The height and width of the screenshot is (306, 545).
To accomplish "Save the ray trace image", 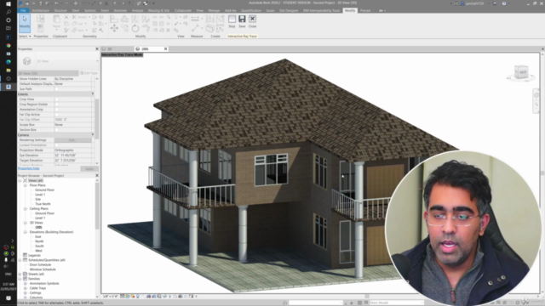I will point(242,20).
